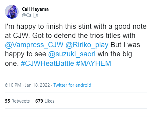
Task: Click the 'CJW.' word in the tweet body
Action: [x=21, y=36]
